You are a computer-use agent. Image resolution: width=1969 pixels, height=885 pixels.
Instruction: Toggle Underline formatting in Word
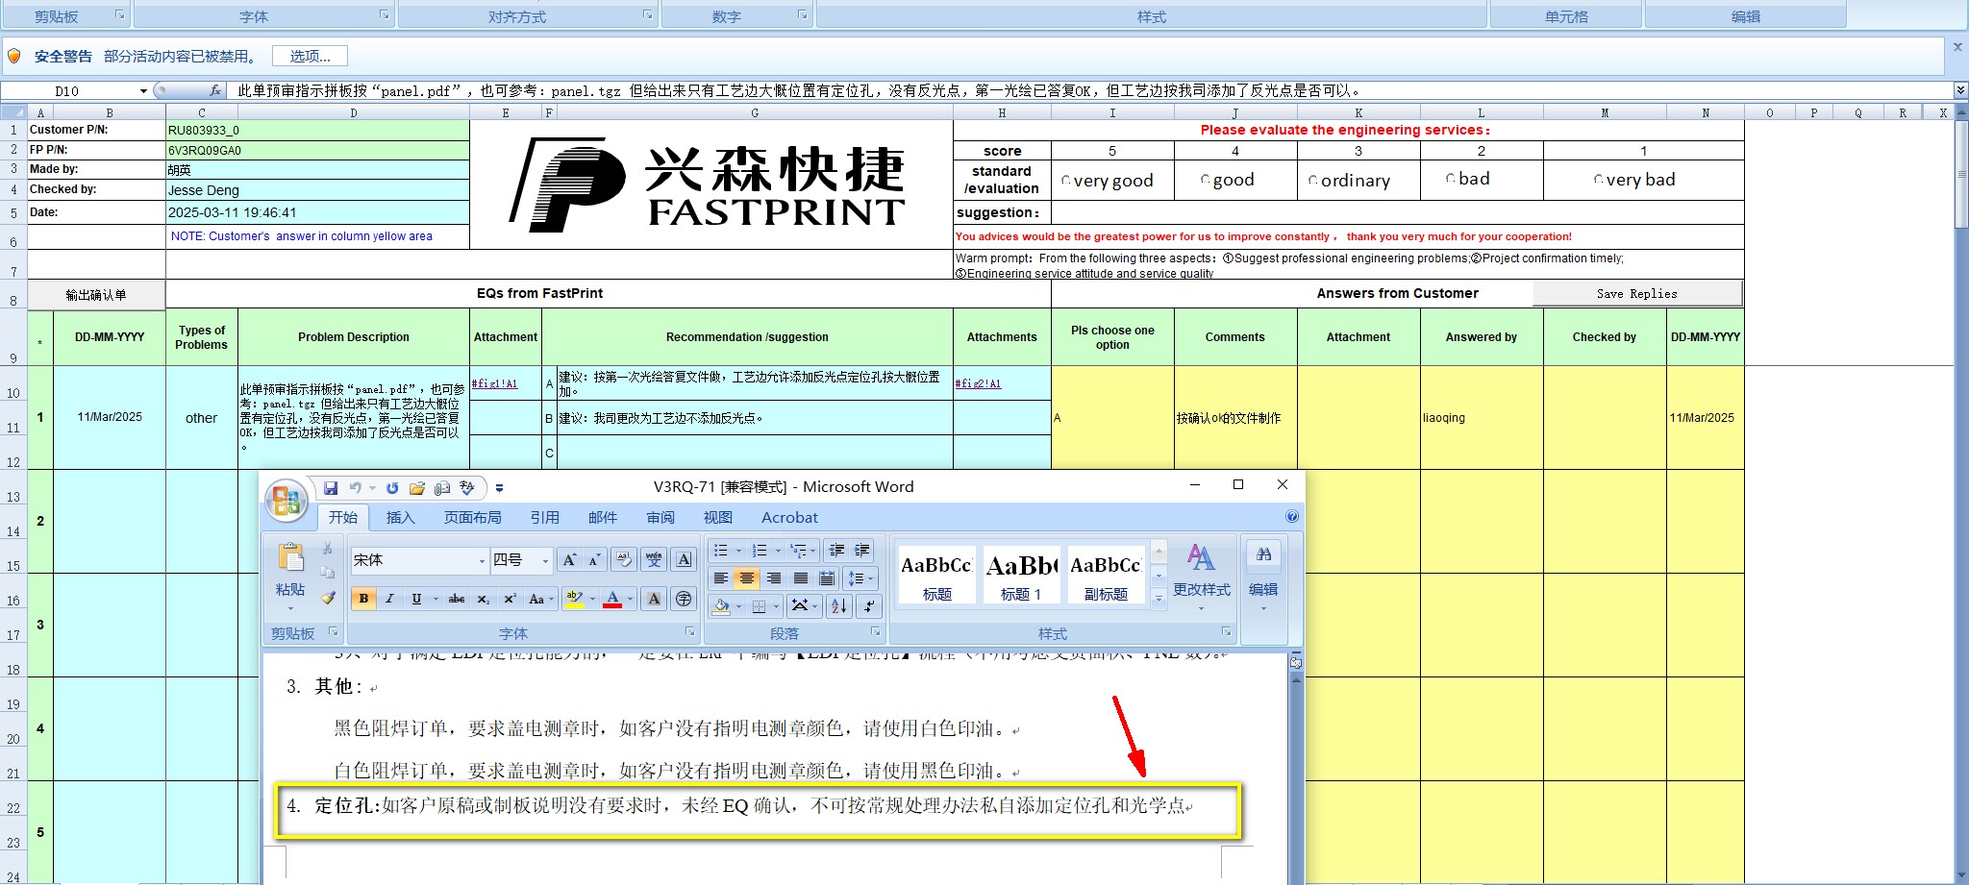(x=416, y=599)
